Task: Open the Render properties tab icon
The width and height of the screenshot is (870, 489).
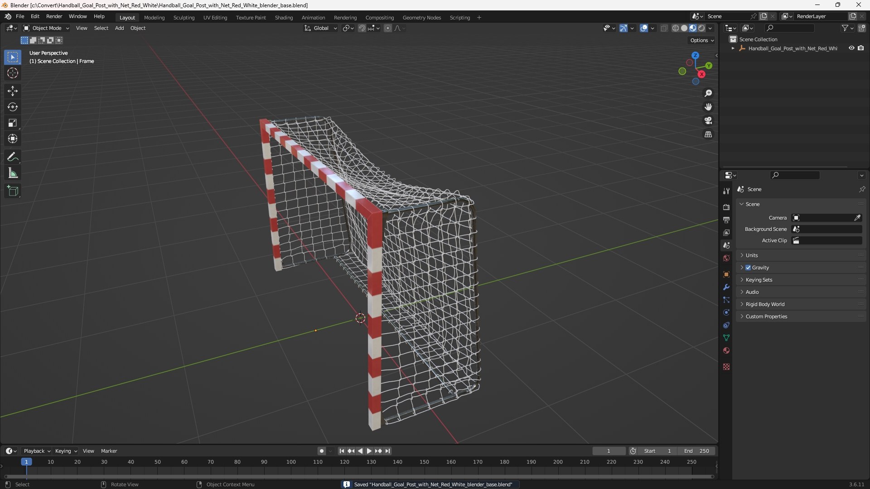Action: (x=726, y=207)
